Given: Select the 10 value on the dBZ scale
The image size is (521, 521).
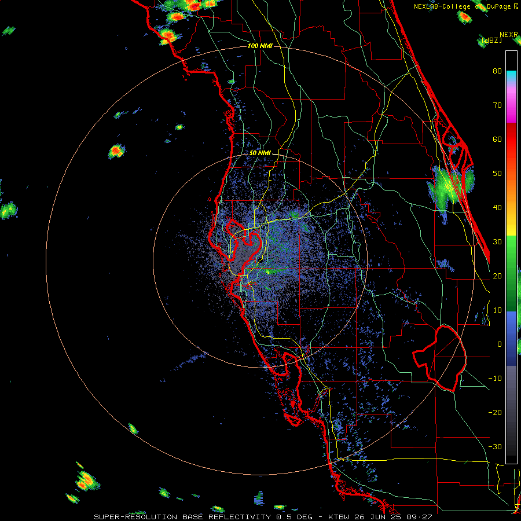Looking at the screenshot, I should coord(497,310).
